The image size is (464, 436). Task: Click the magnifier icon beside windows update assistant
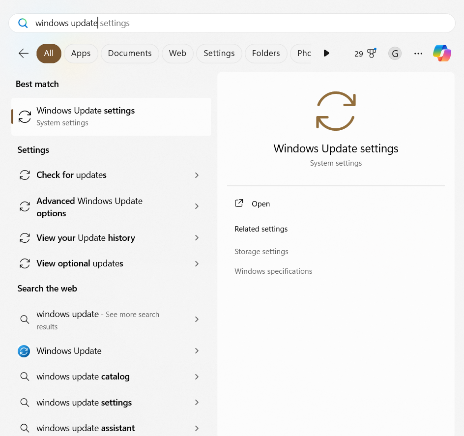(x=25, y=428)
